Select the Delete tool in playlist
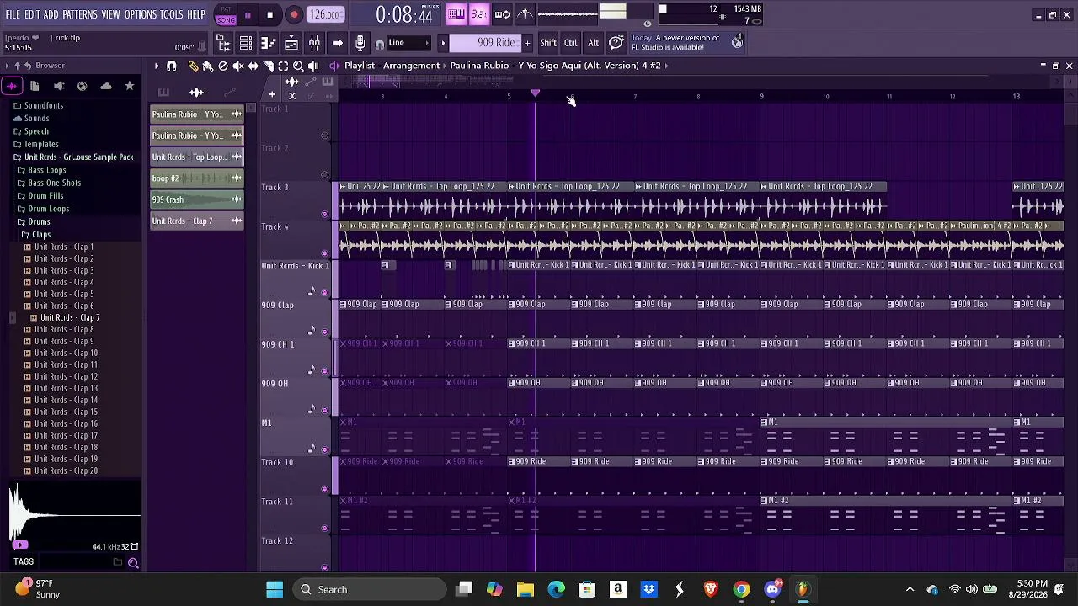The image size is (1078, 606). [223, 66]
